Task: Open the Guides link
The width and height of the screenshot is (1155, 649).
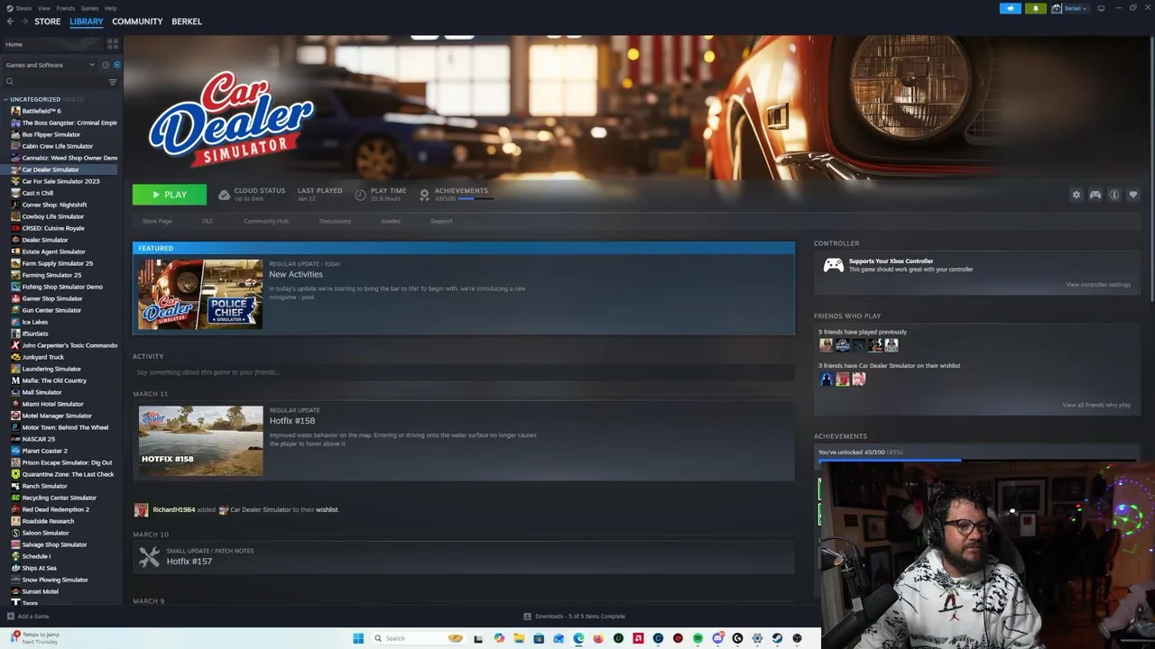Action: 391,221
